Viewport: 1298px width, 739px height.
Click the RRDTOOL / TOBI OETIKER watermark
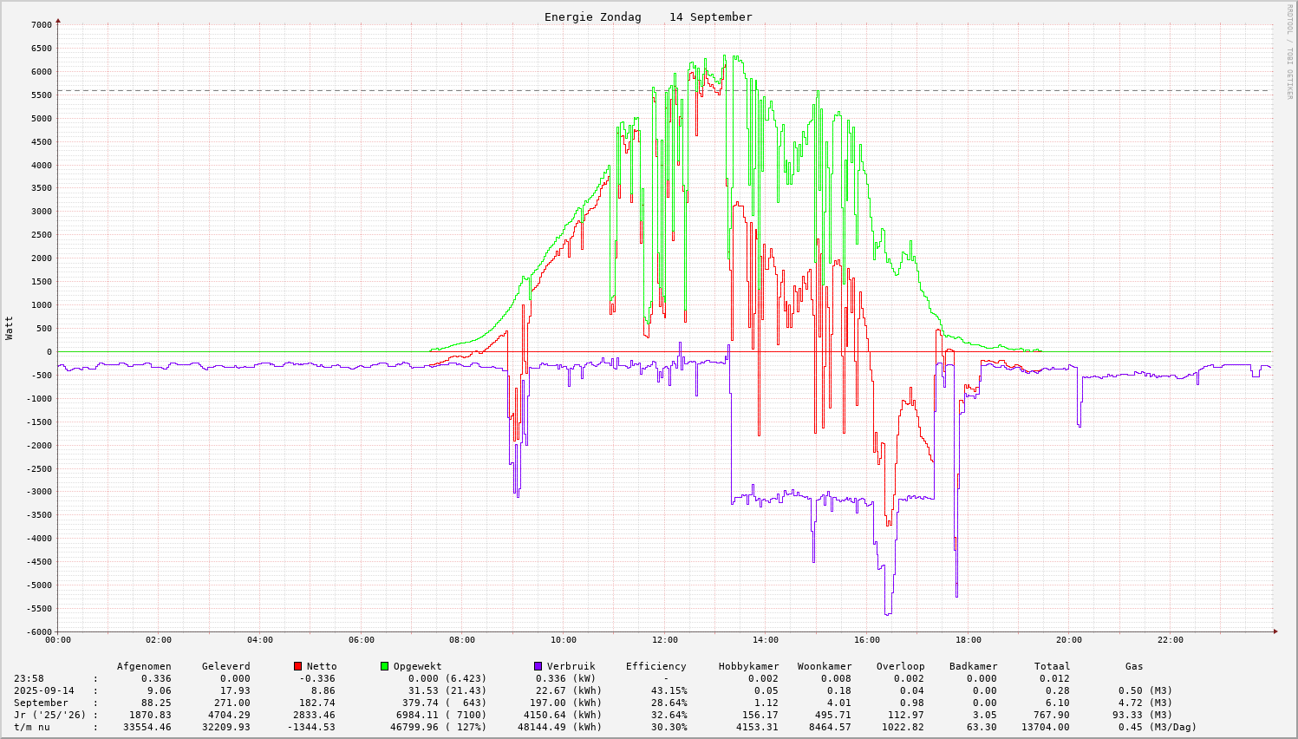[x=1289, y=51]
